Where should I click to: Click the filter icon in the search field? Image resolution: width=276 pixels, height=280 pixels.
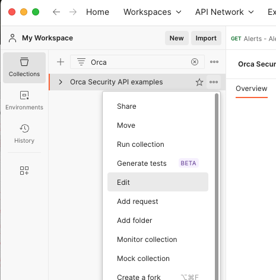81,62
